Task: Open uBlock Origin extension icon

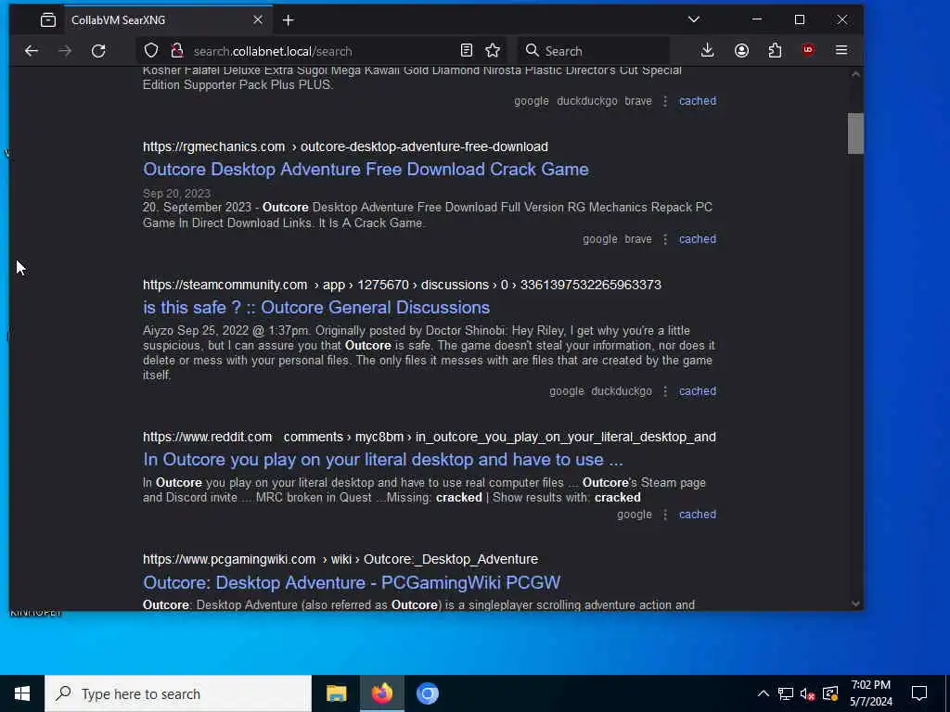Action: click(808, 50)
